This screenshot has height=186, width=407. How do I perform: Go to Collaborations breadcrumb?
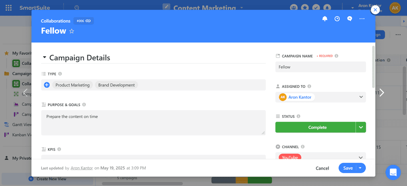[x=55, y=21]
